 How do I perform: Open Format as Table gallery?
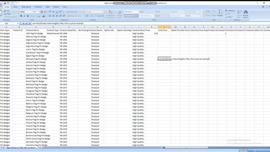click(119, 14)
